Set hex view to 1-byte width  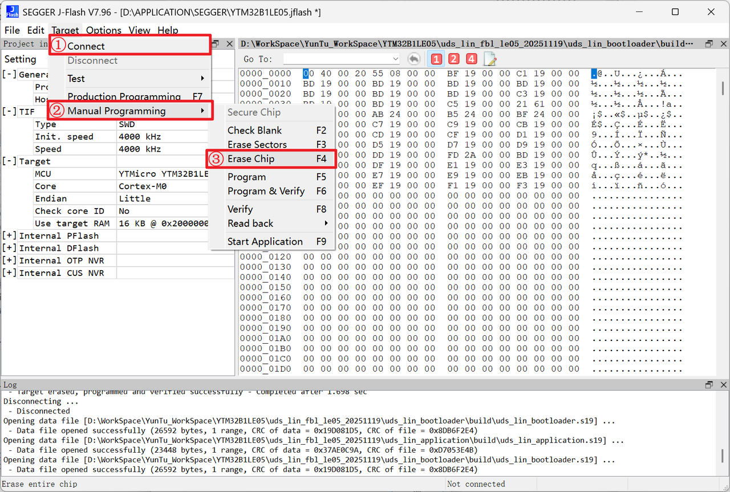click(436, 59)
